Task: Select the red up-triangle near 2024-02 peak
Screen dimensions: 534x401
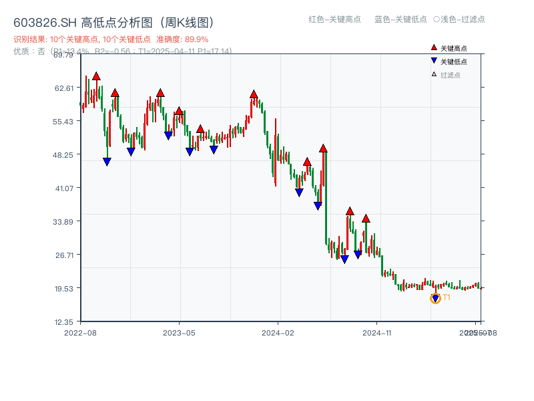Action: (x=253, y=95)
